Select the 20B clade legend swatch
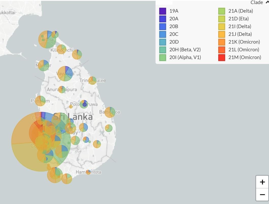Image resolution: width=269 pixels, height=204 pixels. (163, 26)
